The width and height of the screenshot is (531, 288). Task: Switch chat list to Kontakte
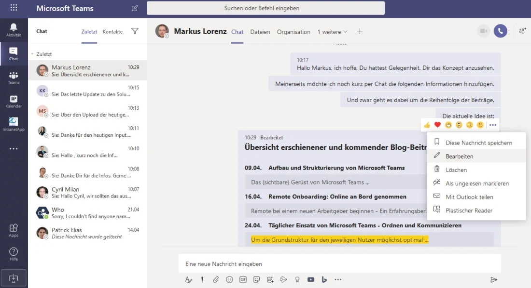pyautogui.click(x=112, y=32)
